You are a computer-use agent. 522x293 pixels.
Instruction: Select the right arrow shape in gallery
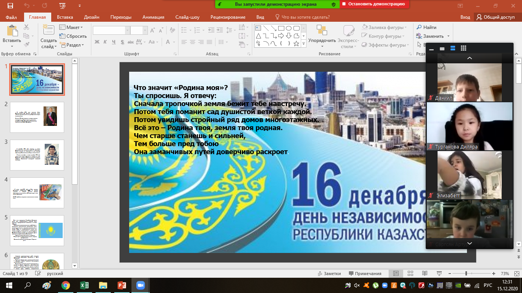tap(281, 36)
